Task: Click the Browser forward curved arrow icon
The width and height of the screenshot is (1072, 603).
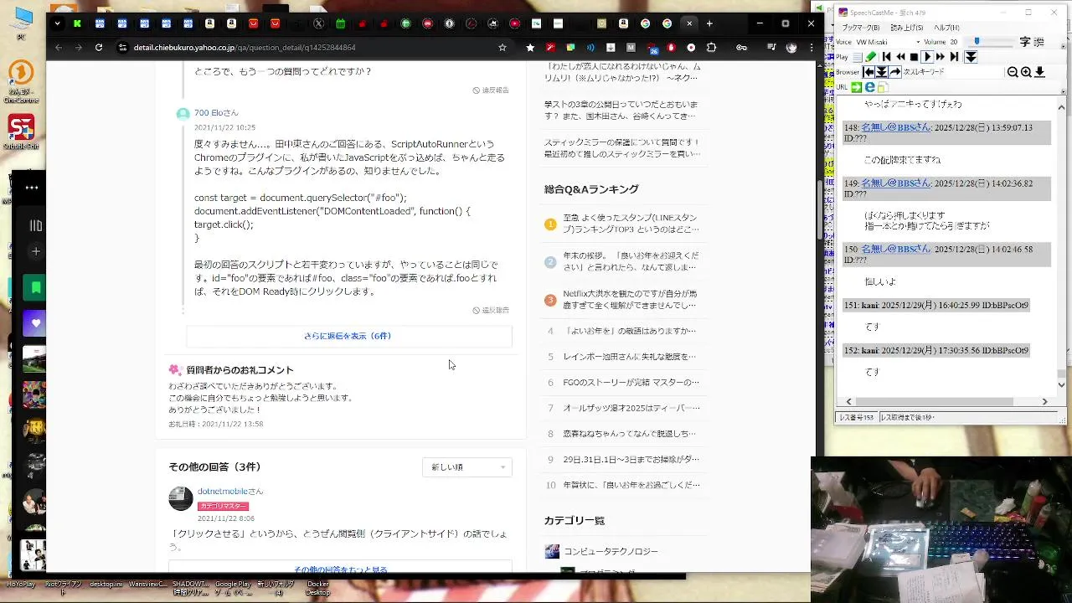Action: (x=894, y=72)
